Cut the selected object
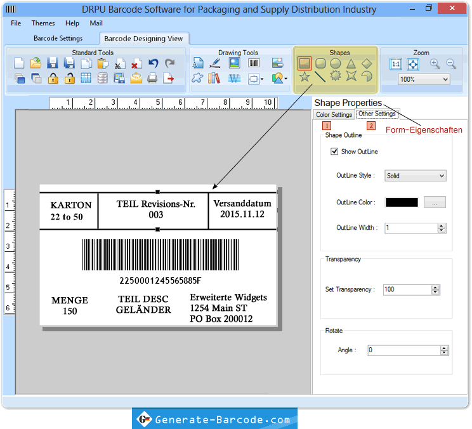The height and width of the screenshot is (429, 472). (119, 63)
